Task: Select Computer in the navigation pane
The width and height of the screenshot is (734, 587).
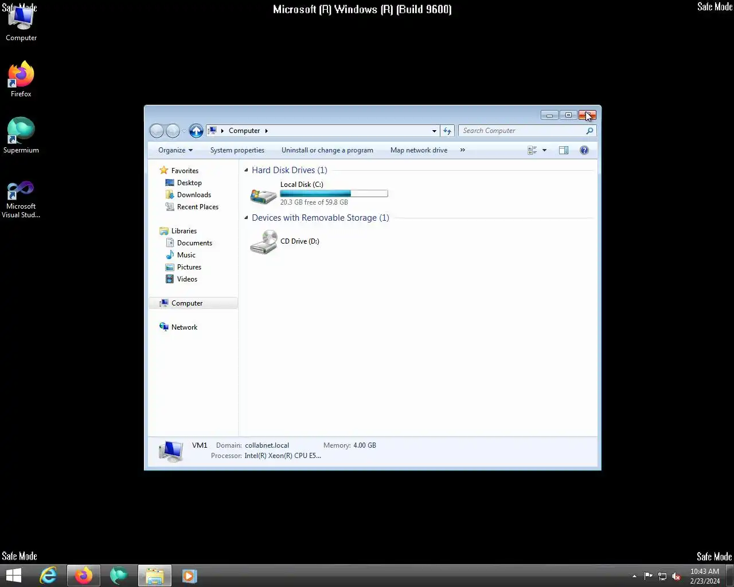Action: tap(193, 303)
